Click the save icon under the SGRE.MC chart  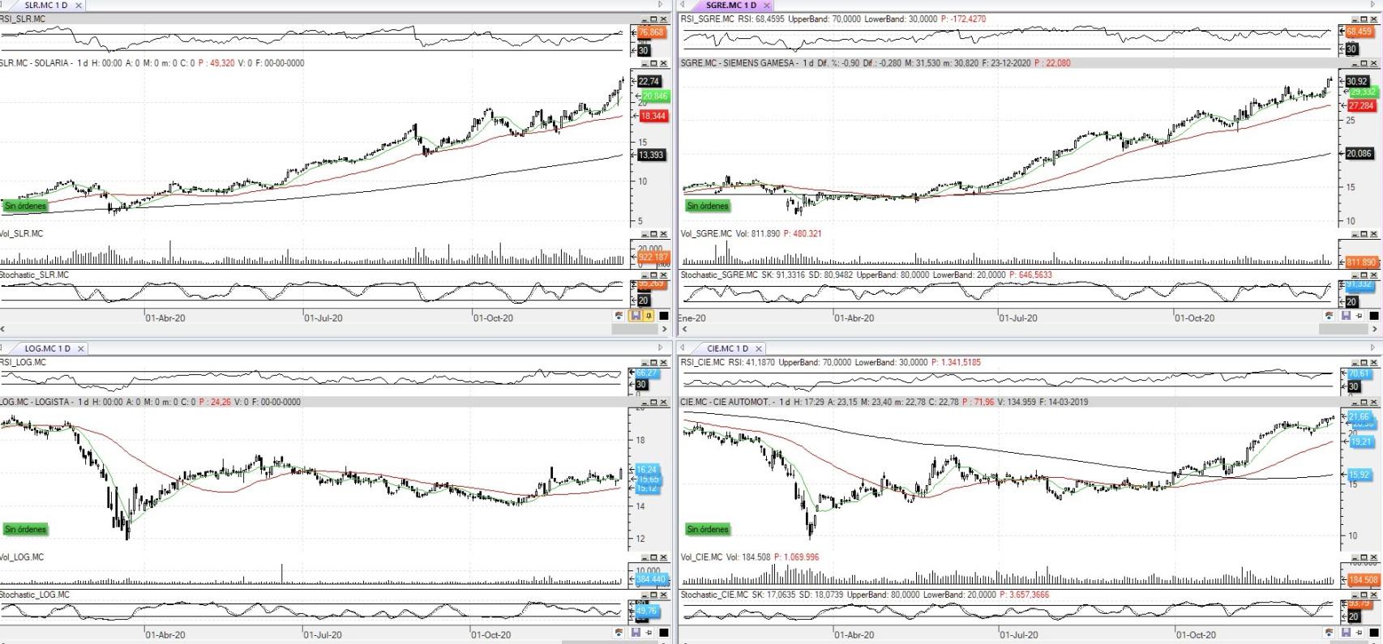[1346, 316]
